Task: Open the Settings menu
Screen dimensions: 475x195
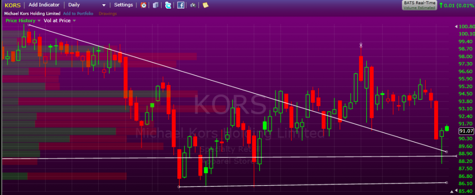Action: [x=123, y=5]
